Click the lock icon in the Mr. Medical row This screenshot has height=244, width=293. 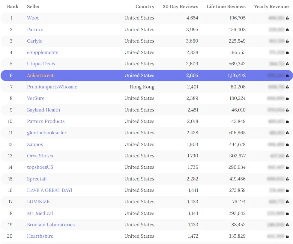pos(287,213)
